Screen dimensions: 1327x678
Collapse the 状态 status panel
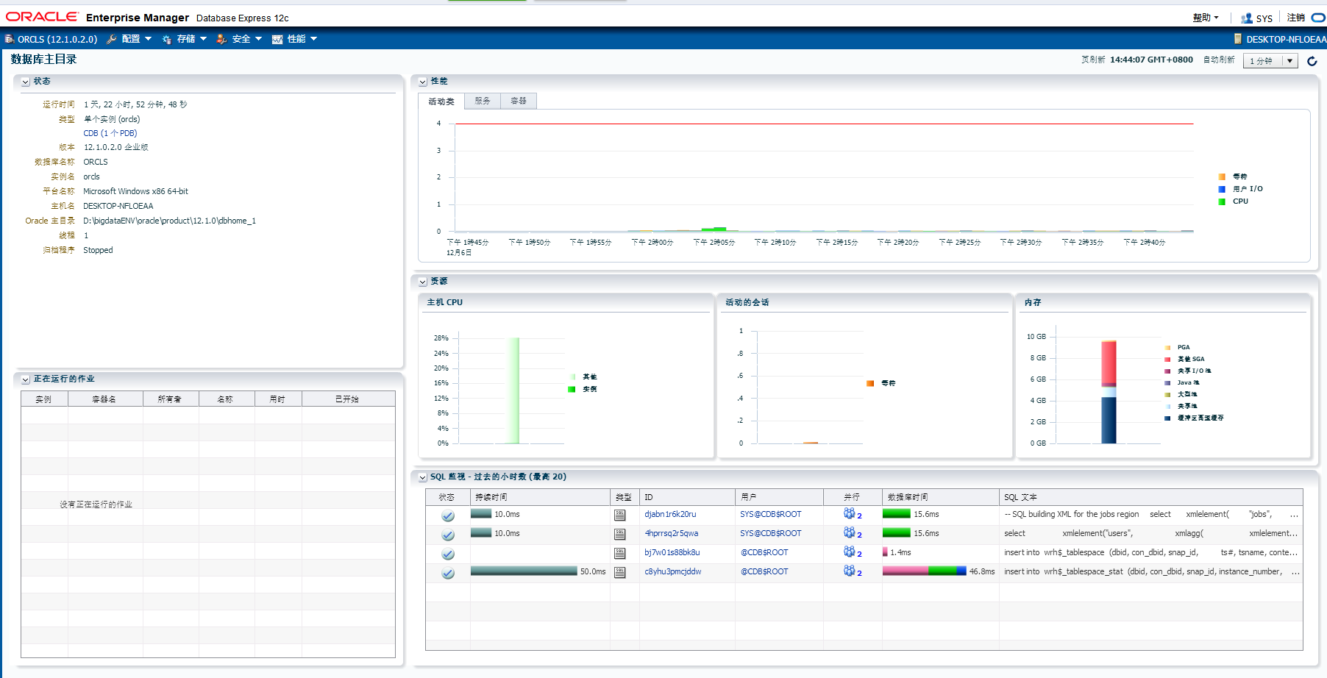(x=25, y=81)
